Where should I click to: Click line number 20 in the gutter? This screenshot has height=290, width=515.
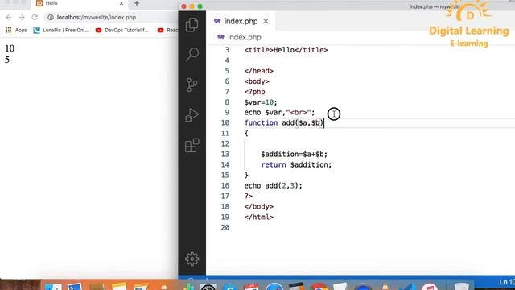(225, 227)
